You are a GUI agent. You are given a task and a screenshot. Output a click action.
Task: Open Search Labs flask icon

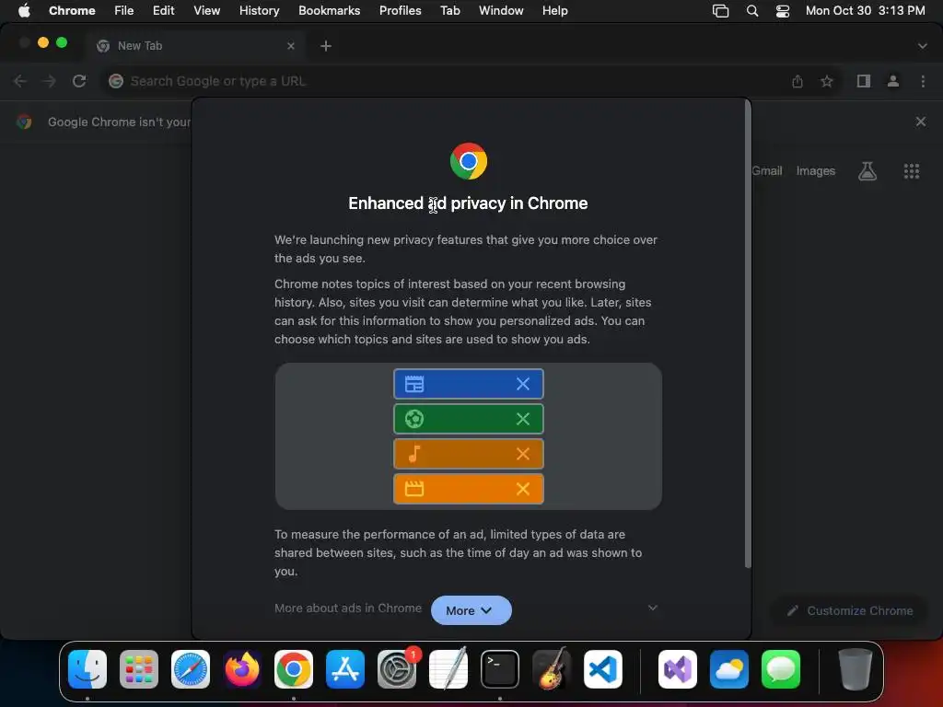867,171
